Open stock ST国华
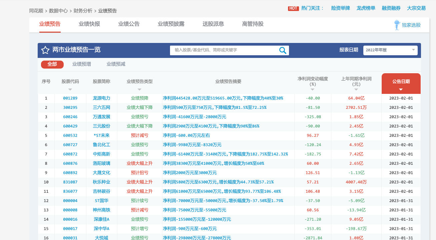 102,201
